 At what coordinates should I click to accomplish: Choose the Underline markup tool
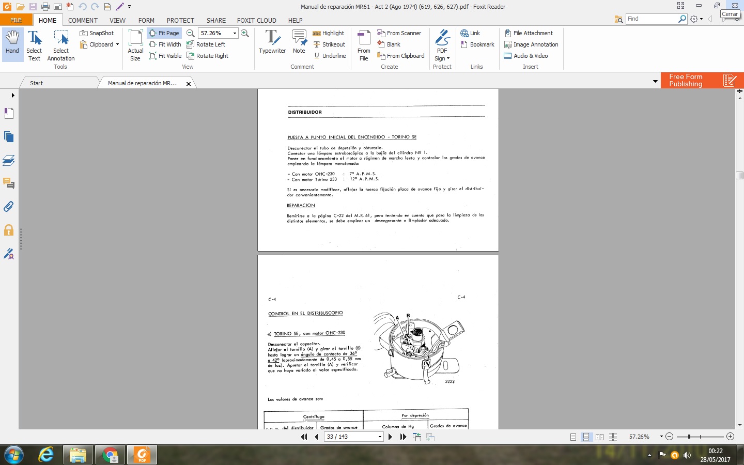tap(330, 56)
